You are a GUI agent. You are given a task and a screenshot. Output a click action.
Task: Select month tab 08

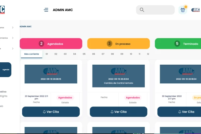112,54
